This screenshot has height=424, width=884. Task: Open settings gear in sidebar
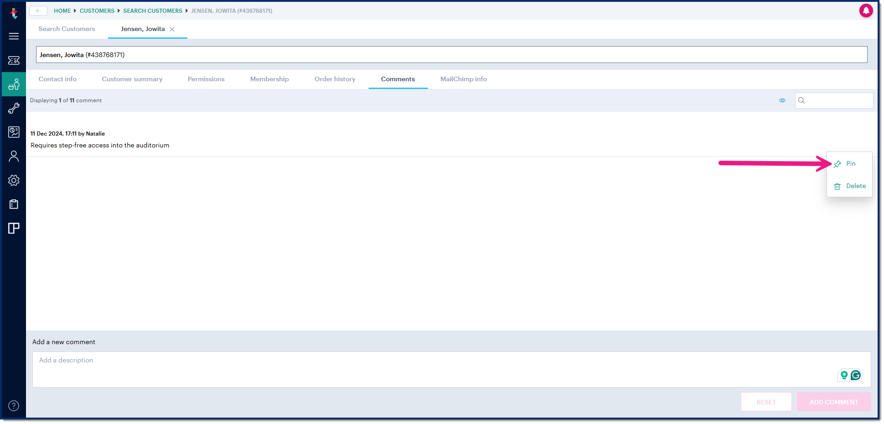pyautogui.click(x=14, y=180)
